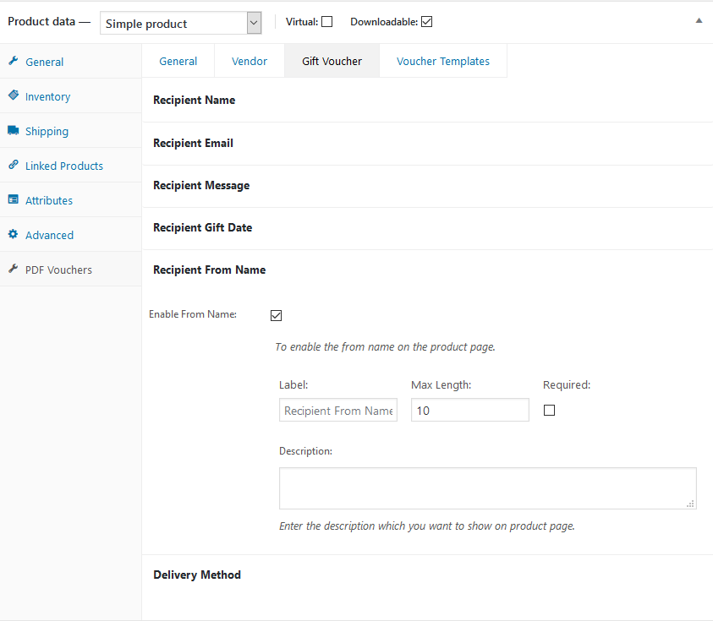This screenshot has width=713, height=621.
Task: Open the Vendor tab
Action: point(250,62)
